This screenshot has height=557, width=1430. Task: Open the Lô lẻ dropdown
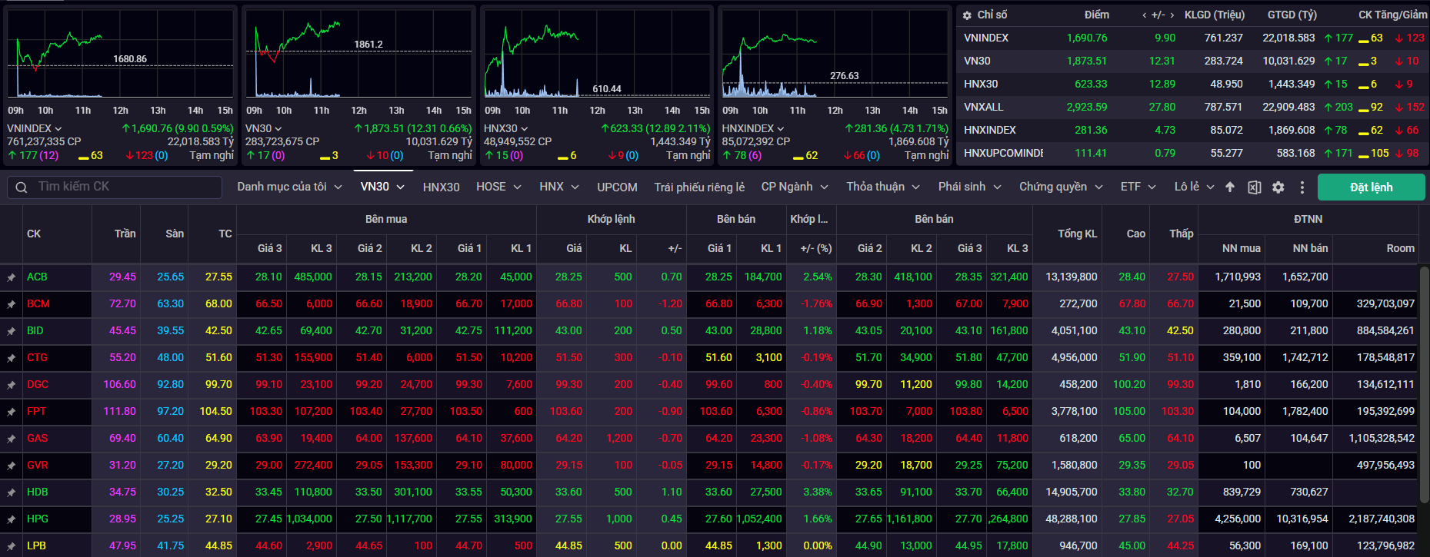click(x=1194, y=187)
